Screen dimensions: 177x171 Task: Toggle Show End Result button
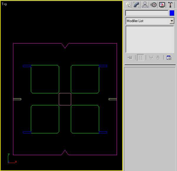click(141, 58)
